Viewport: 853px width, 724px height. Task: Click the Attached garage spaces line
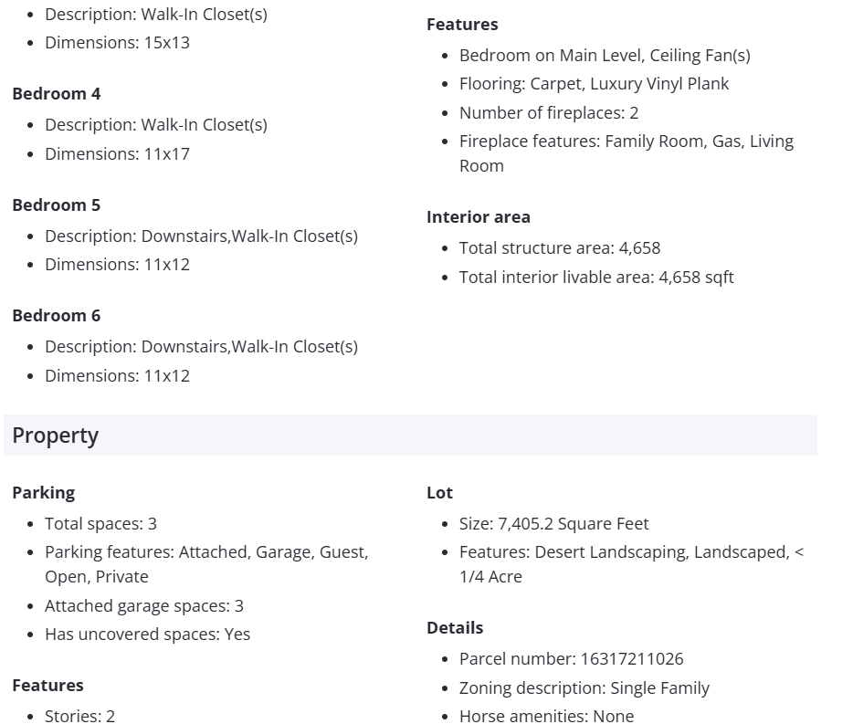tap(144, 606)
